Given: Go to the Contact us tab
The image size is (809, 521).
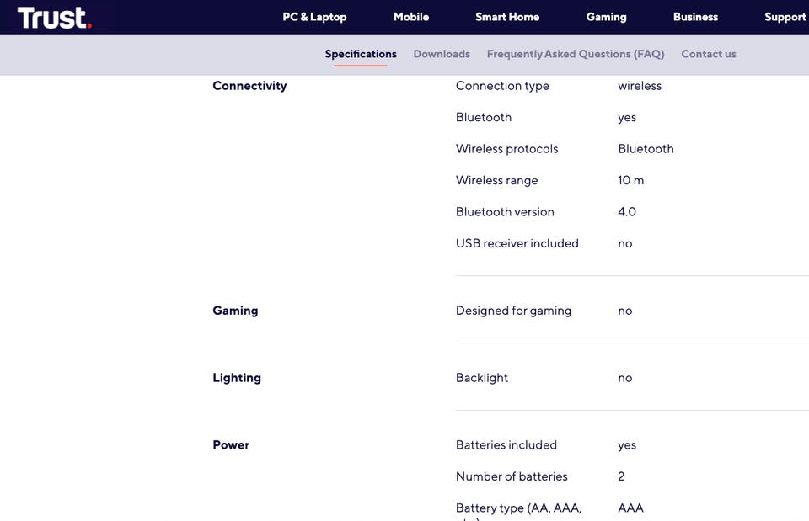Looking at the screenshot, I should [708, 54].
